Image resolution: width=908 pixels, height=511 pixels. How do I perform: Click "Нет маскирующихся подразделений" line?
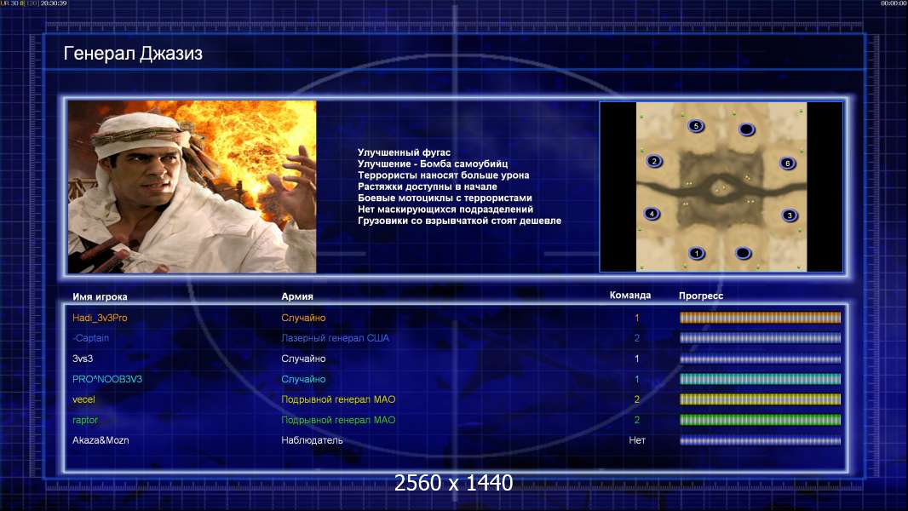coord(445,209)
